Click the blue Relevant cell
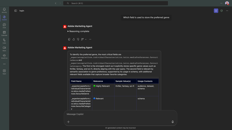 point(103,103)
